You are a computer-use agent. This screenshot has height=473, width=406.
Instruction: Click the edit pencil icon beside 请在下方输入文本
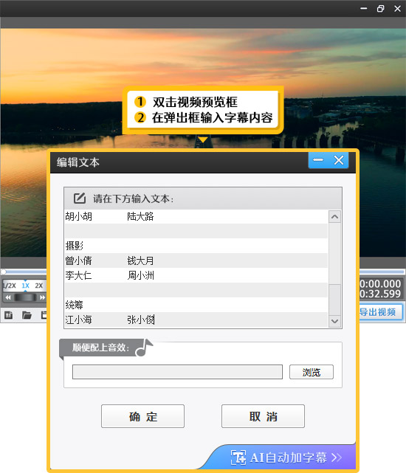(80, 198)
